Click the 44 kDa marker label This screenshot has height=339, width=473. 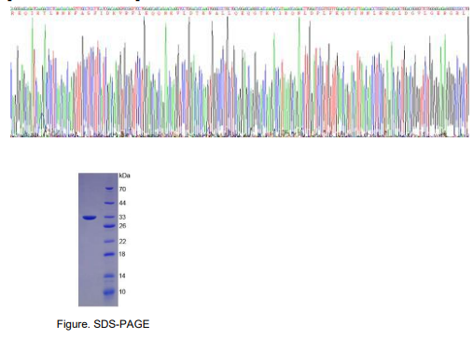[x=122, y=203]
